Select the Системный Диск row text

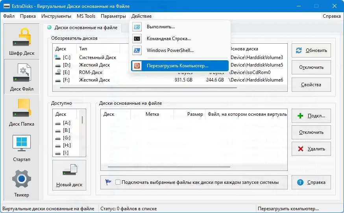click(98, 57)
